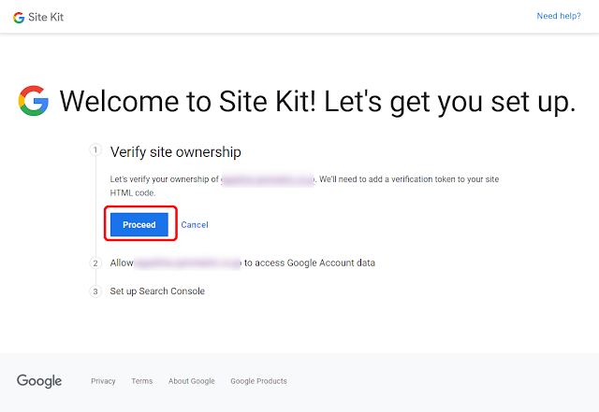
Task: Click the Verify site ownership heading
Action: pyautogui.click(x=176, y=152)
